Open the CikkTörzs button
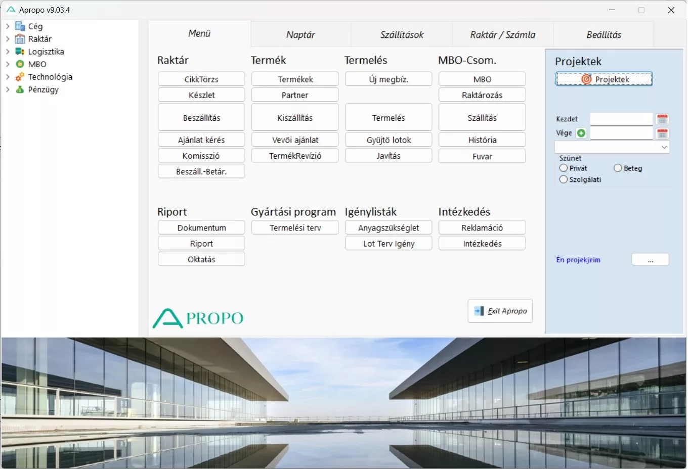The image size is (688, 469). tap(201, 79)
